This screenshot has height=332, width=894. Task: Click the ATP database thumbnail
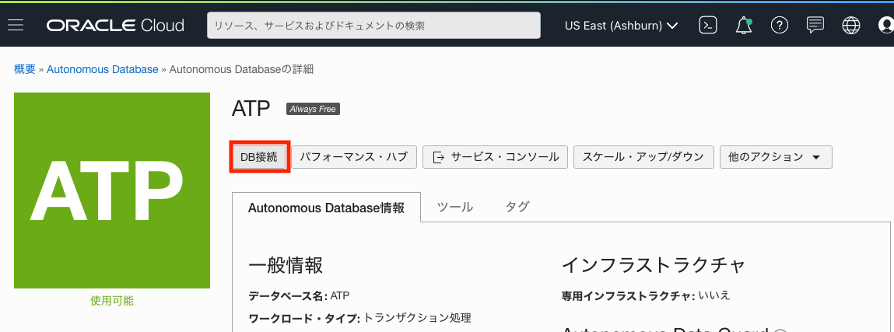coord(112,190)
